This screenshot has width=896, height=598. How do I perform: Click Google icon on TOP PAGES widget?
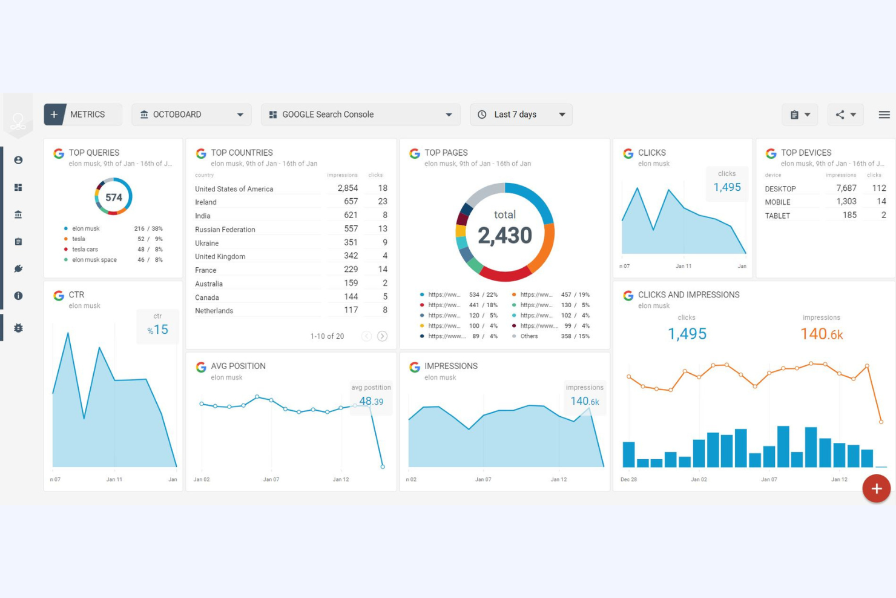tap(415, 153)
